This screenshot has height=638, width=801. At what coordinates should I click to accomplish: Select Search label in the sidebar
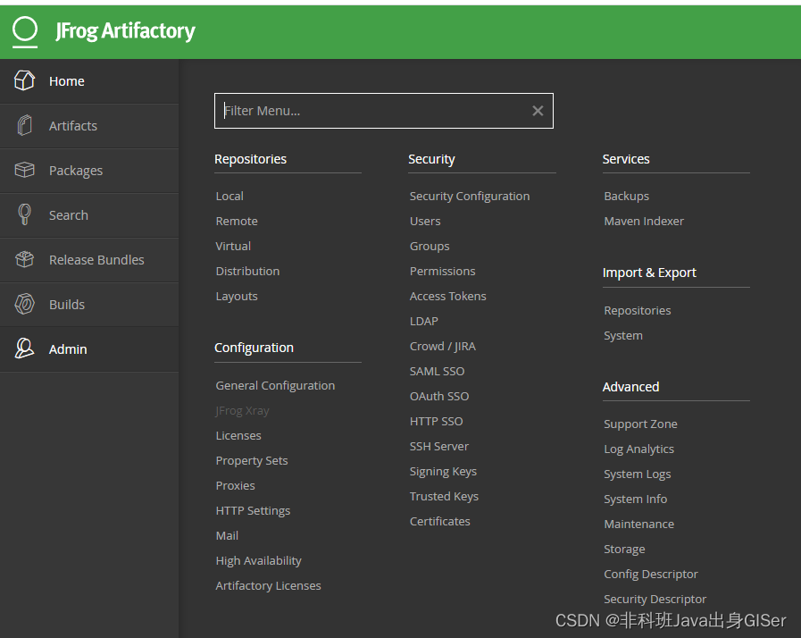(x=69, y=215)
